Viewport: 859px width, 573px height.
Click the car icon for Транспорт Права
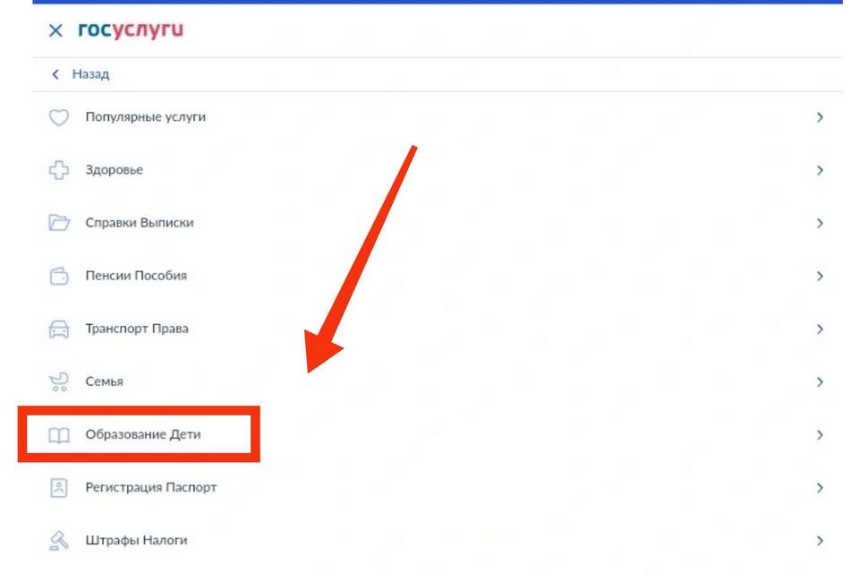click(x=59, y=329)
